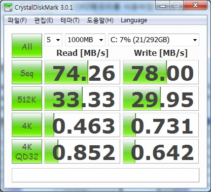
Task: Start the 4K QD32 benchmark test
Action: [x=27, y=151]
